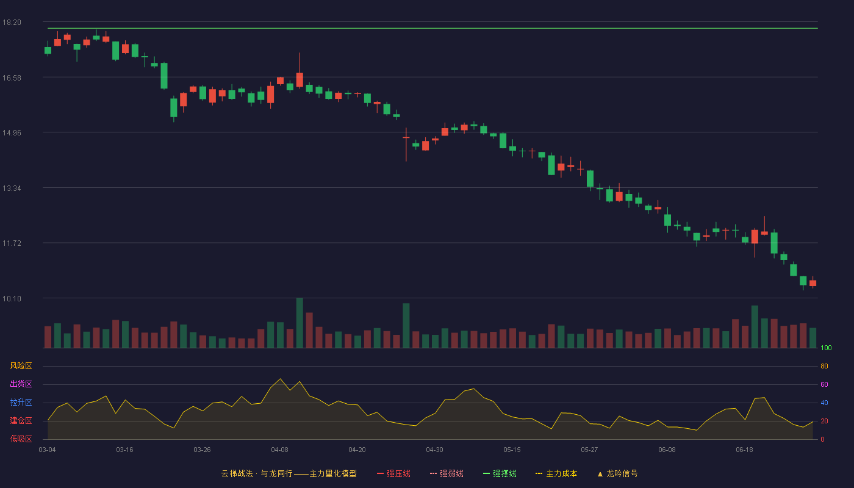Click the 风险区 zone label
This screenshot has height=488, width=854.
pos(21,366)
